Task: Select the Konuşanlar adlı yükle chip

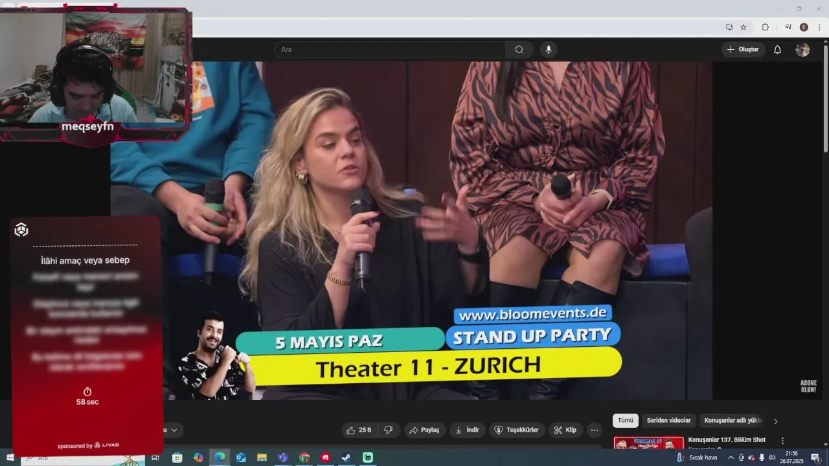Action: (x=733, y=421)
